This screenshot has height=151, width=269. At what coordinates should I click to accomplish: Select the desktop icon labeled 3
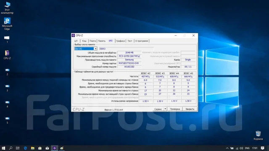7,88
